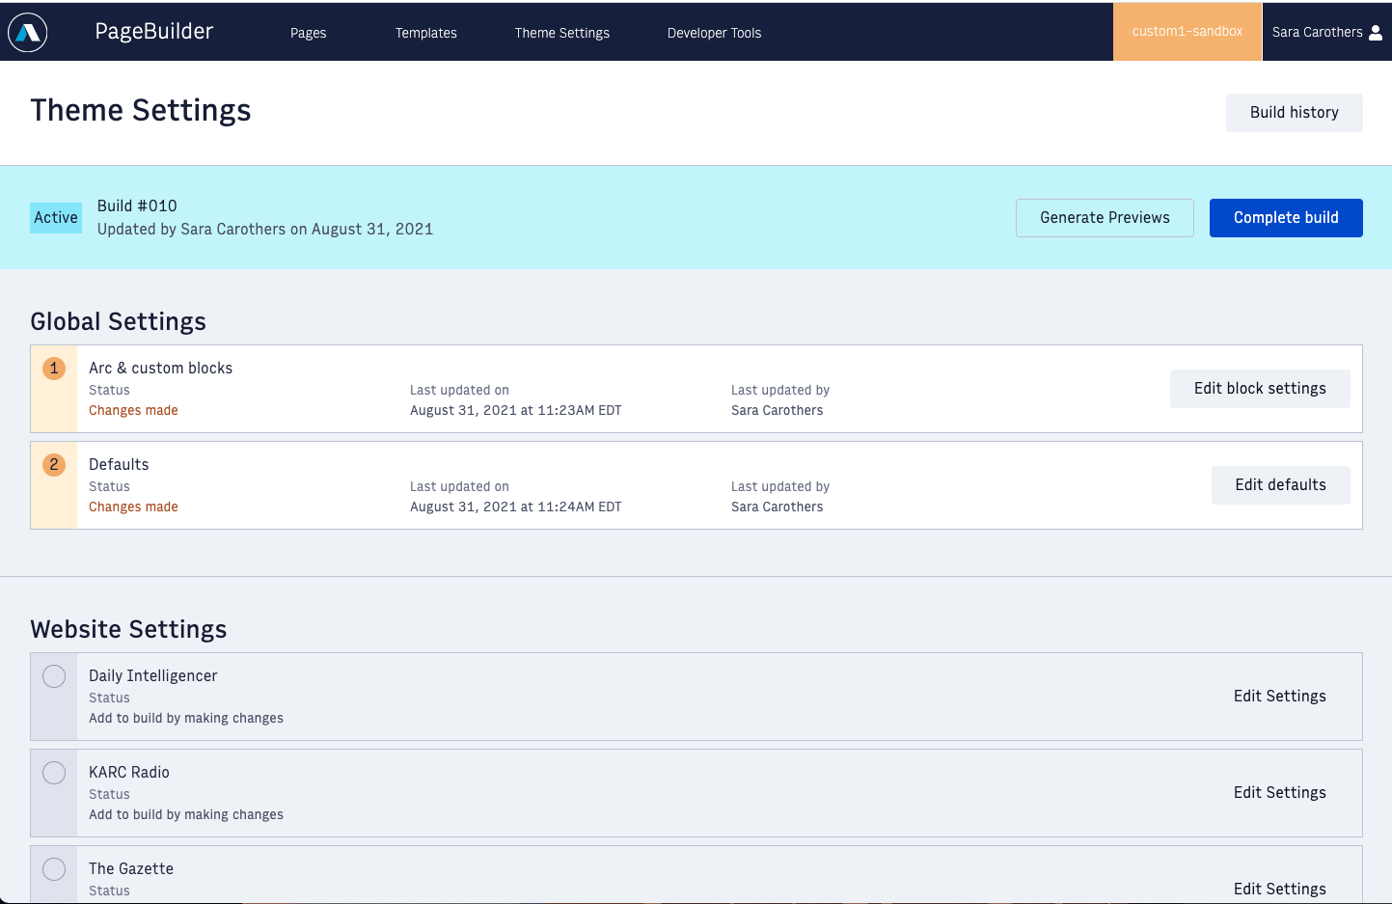1392x904 pixels.
Task: Open Developer Tools menu
Action: (x=715, y=33)
